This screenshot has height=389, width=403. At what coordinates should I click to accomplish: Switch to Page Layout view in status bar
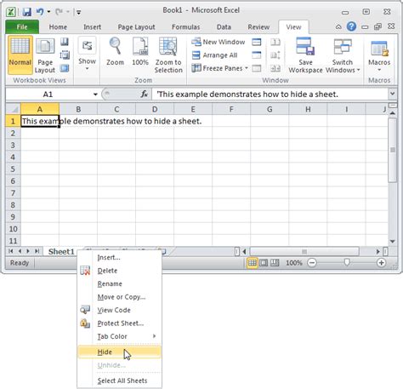click(x=264, y=263)
